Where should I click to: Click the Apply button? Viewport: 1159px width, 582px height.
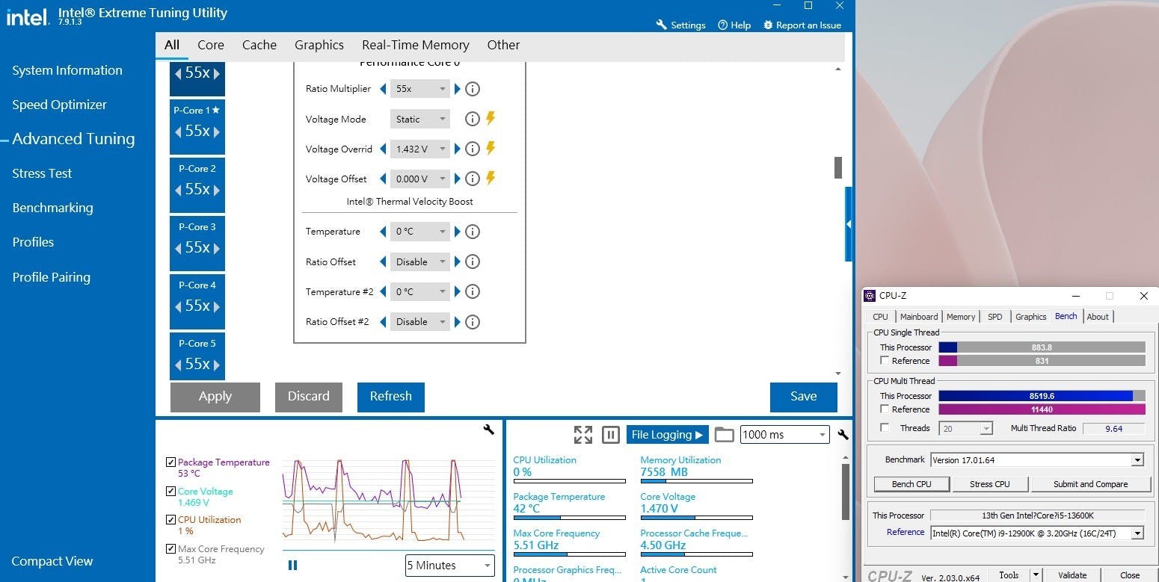pos(215,397)
